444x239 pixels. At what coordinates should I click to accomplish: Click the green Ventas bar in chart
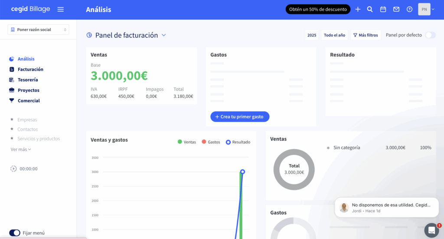tap(241, 205)
